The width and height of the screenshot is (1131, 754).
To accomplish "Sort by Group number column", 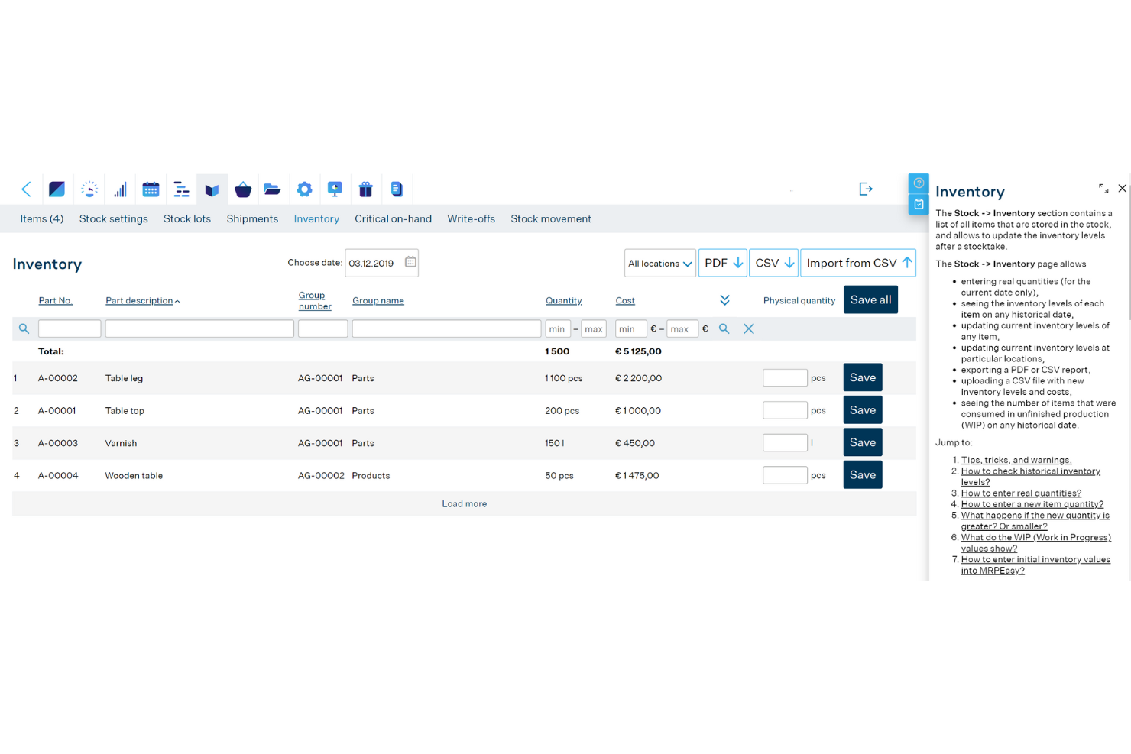I will coord(315,301).
